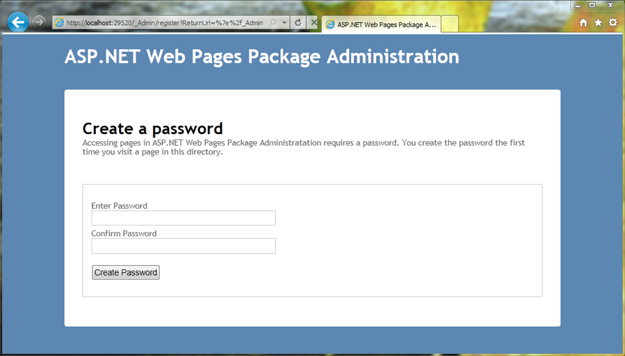Minimize the browser window

[577, 5]
